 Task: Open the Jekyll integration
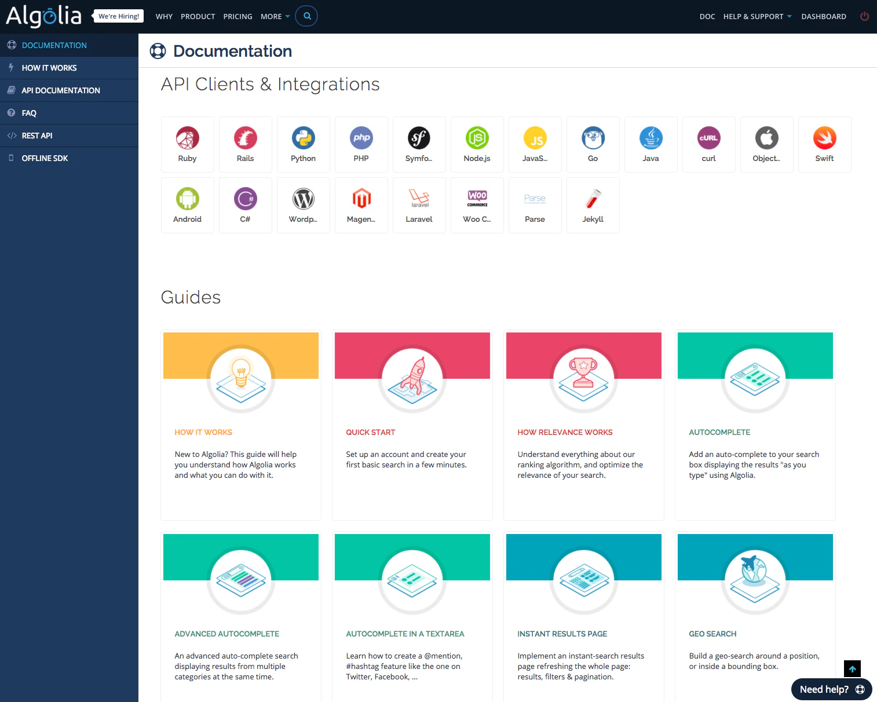[x=593, y=205]
